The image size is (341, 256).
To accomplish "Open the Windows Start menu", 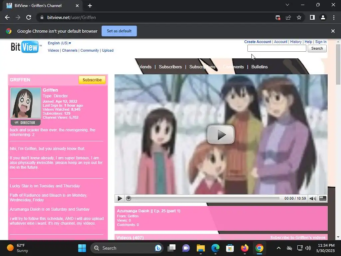I will pyautogui.click(x=82, y=248).
